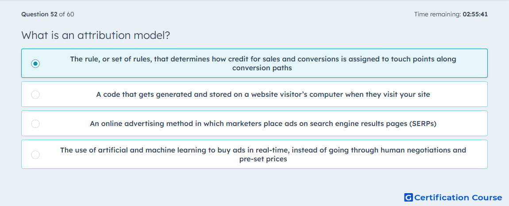Click answer text "An online advertising method"
Viewport: 509px width, 206px height.
click(x=263, y=124)
